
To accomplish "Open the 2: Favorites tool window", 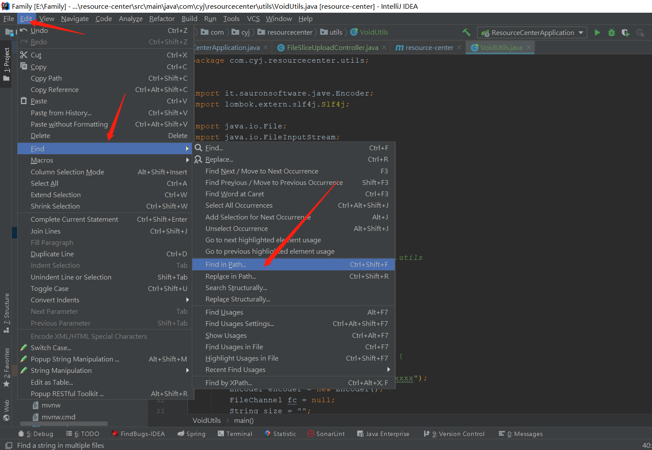I will [x=6, y=367].
